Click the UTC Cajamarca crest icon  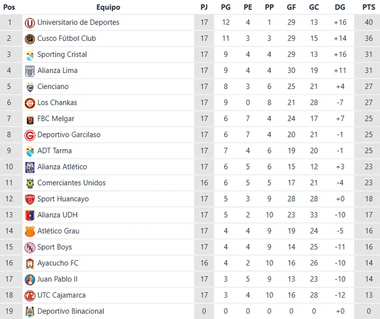click(30, 295)
